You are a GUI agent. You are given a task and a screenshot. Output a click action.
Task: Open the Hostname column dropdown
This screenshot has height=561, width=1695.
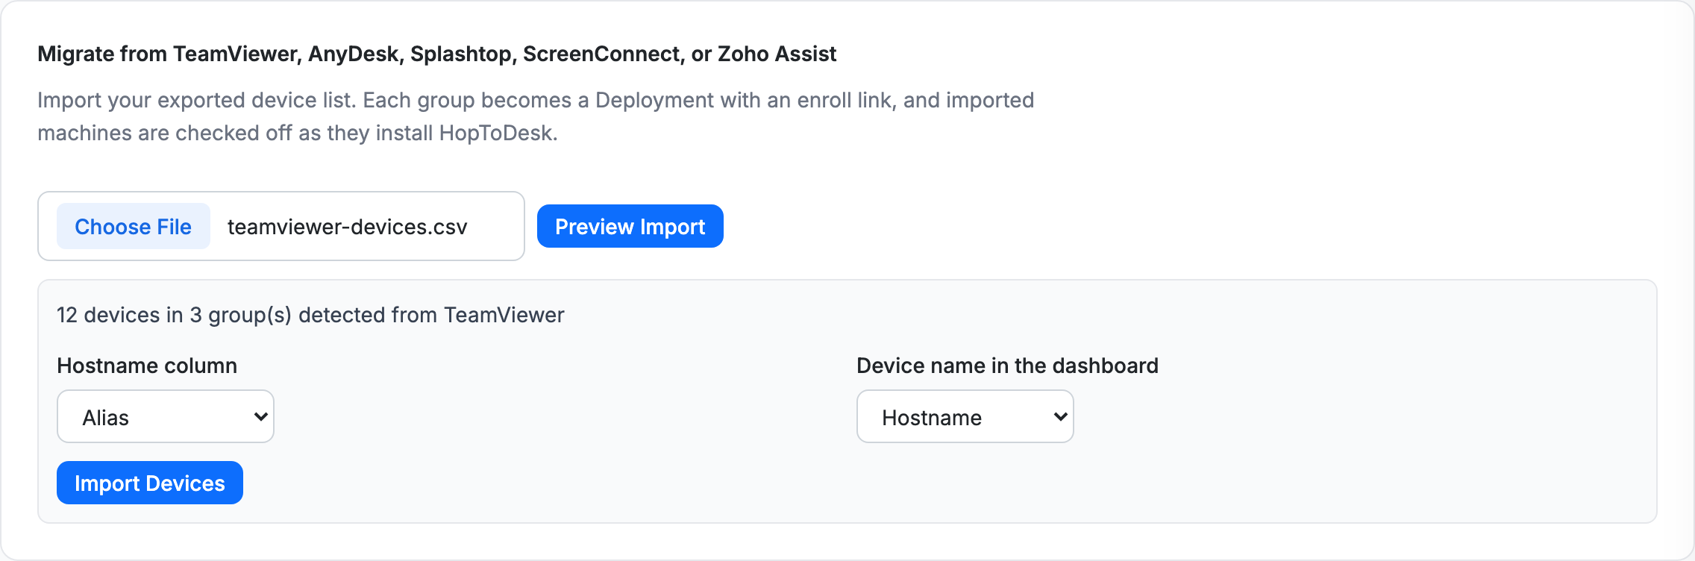coord(166,416)
